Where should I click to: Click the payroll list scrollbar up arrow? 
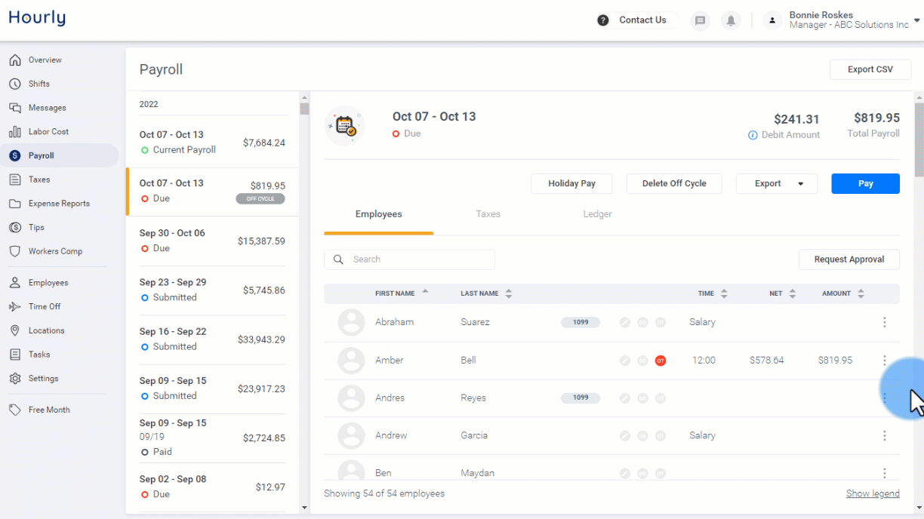[304, 97]
